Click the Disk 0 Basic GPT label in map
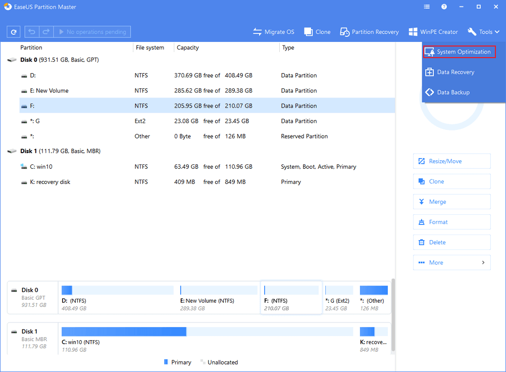This screenshot has height=372, width=506. pos(33,297)
